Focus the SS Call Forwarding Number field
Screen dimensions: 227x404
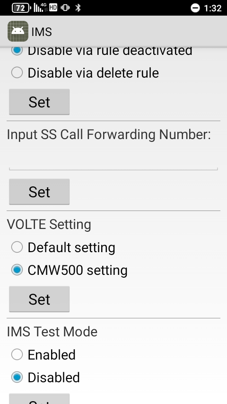point(113,158)
